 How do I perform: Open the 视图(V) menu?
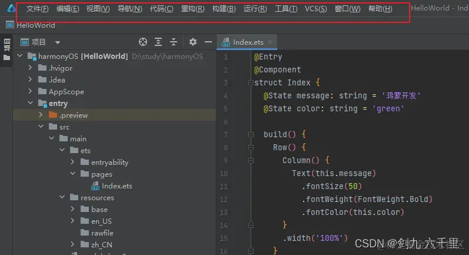coord(98,9)
